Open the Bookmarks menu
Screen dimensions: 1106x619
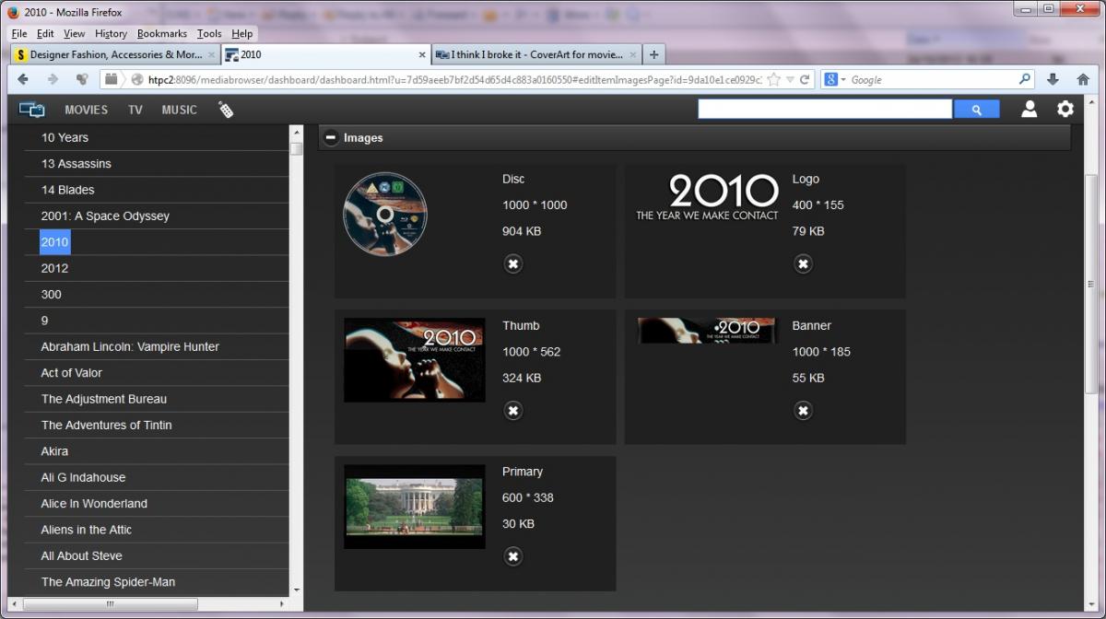click(161, 33)
